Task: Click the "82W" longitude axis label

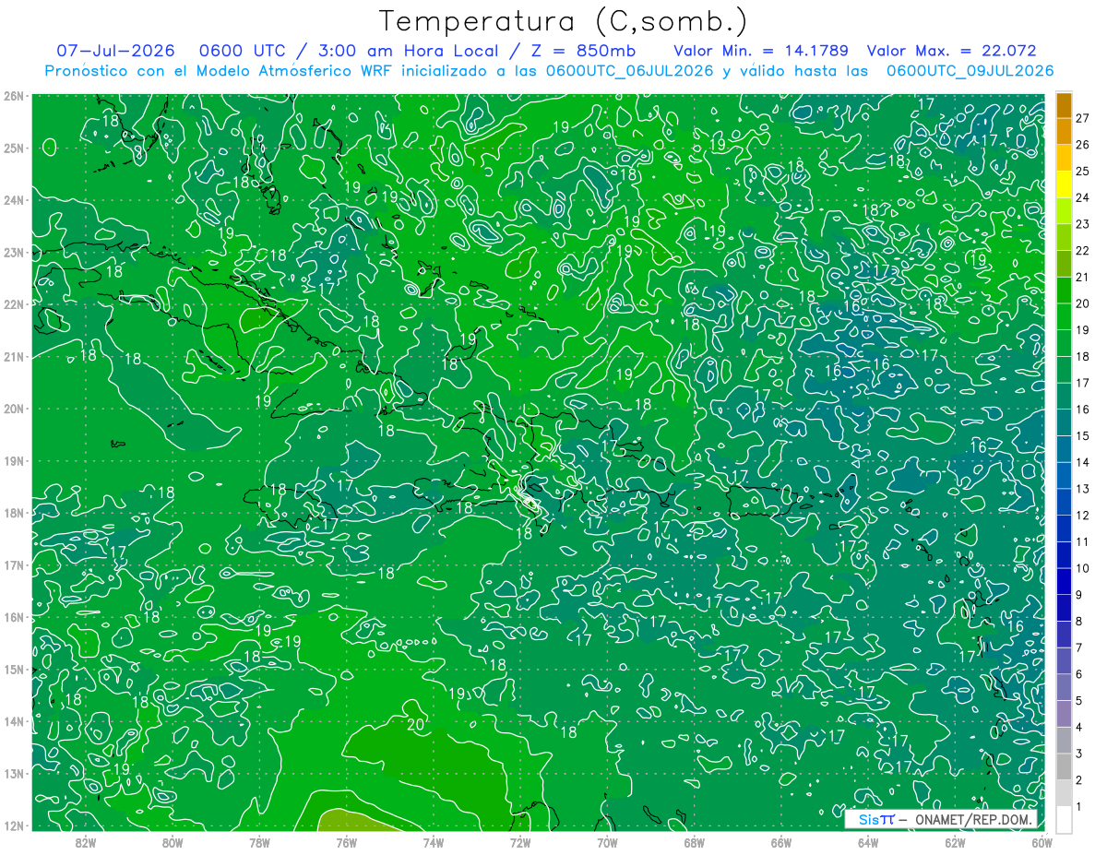Action: click(x=86, y=843)
